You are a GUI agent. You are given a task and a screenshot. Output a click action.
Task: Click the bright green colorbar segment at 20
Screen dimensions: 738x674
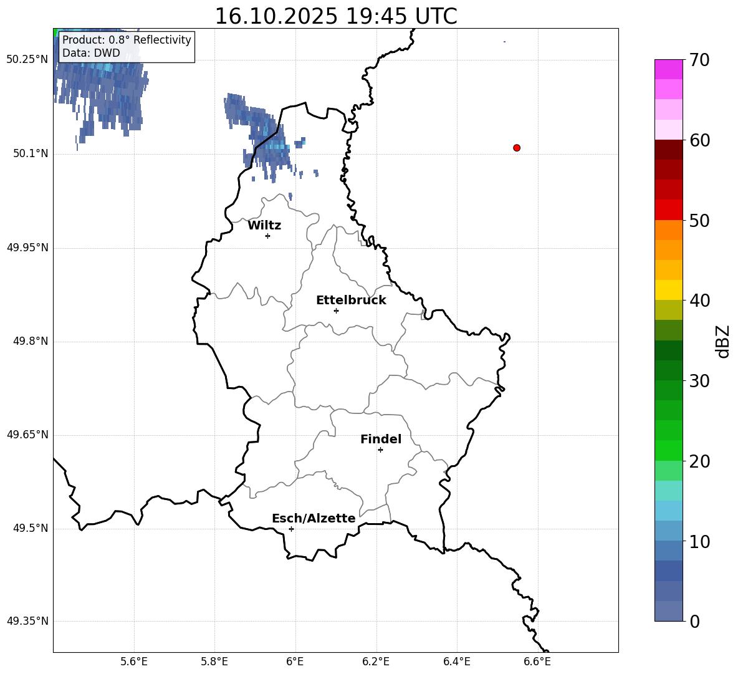pos(668,450)
